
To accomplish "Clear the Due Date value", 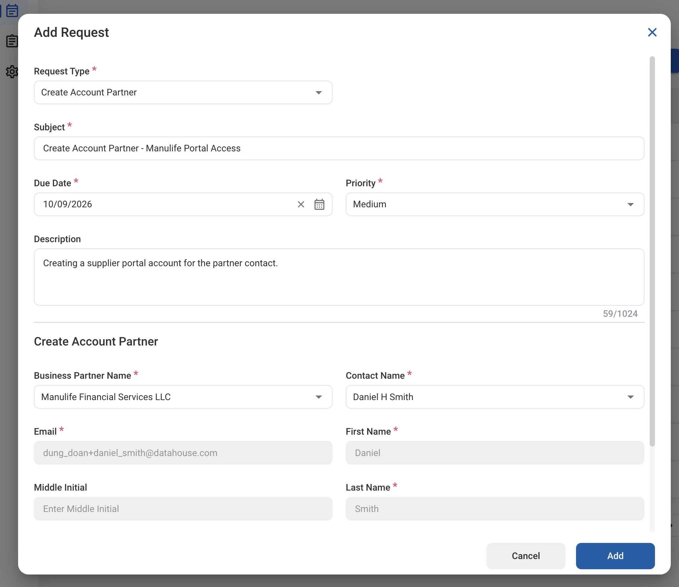I will tap(301, 204).
